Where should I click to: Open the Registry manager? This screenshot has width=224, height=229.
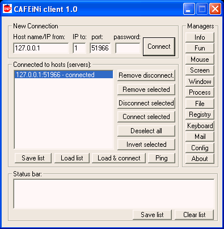click(x=200, y=114)
